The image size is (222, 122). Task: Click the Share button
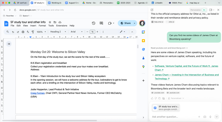coord(125,23)
